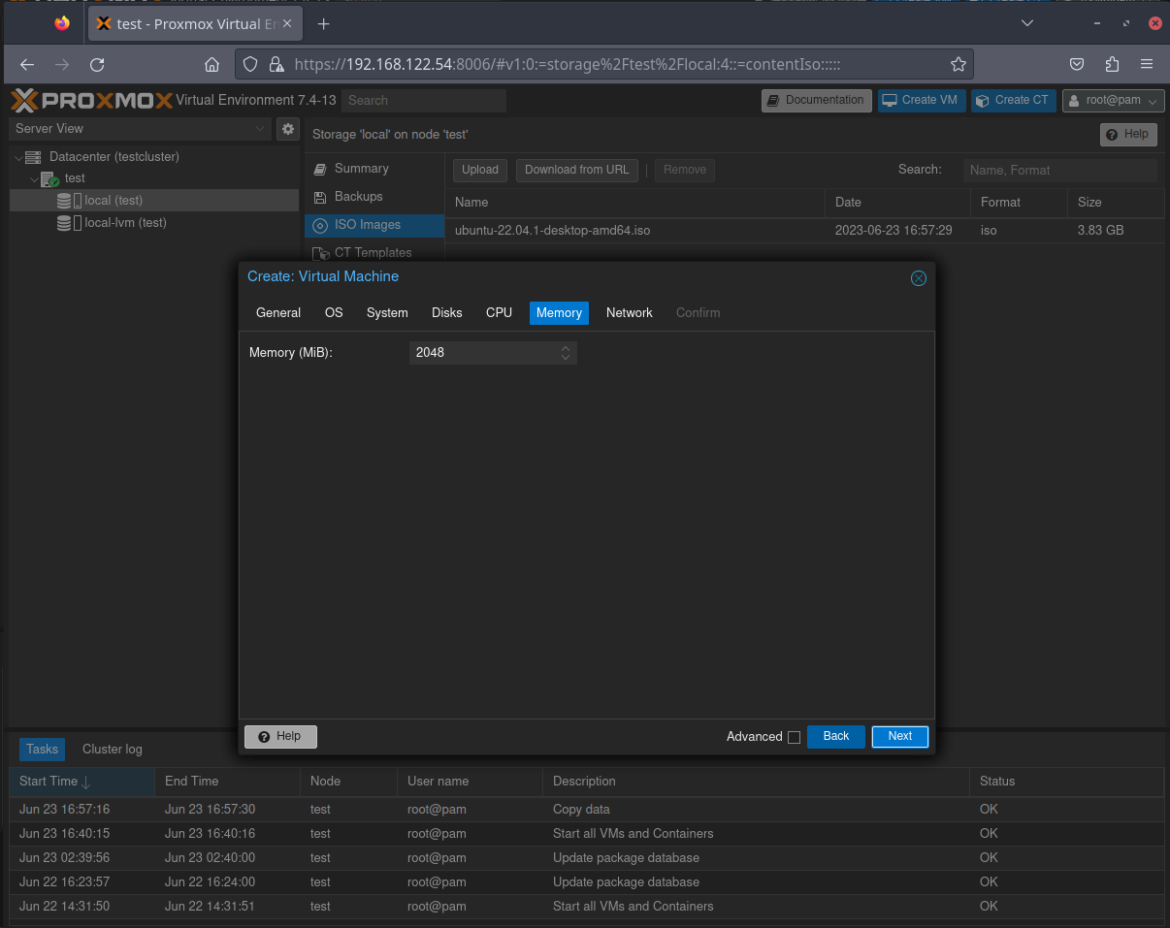Switch to the General tab

click(278, 313)
